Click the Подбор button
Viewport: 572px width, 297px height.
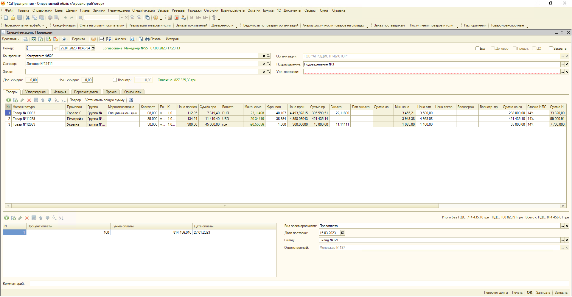(75, 100)
